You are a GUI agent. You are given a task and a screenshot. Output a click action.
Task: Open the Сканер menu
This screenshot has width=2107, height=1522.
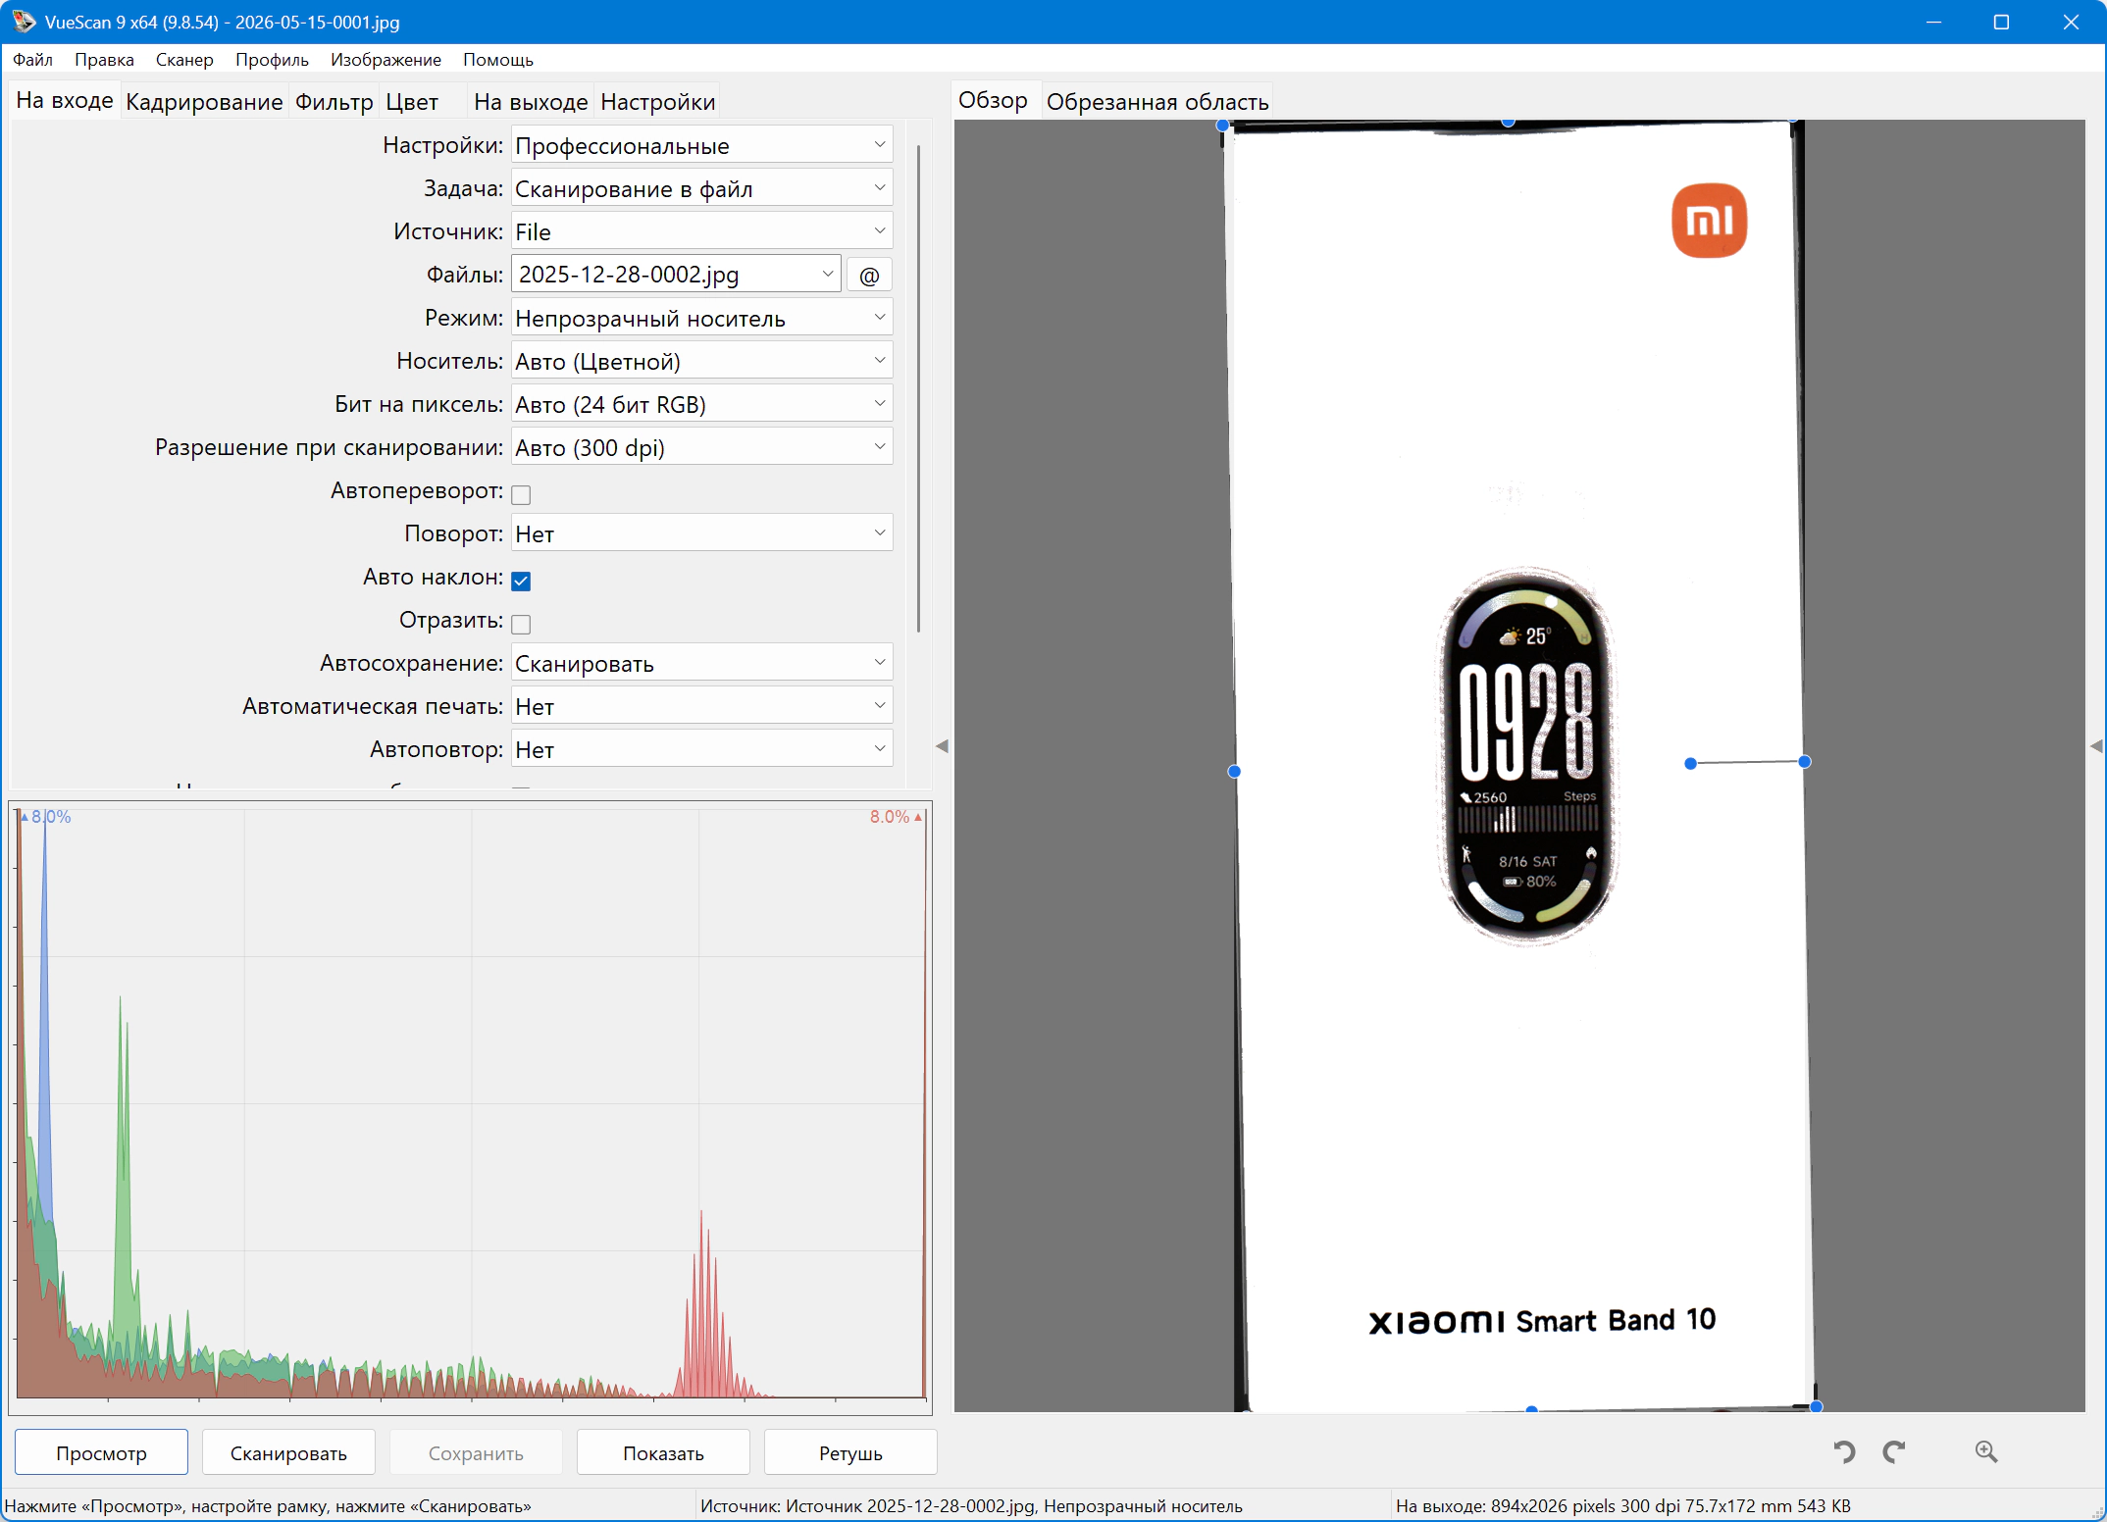point(184,60)
